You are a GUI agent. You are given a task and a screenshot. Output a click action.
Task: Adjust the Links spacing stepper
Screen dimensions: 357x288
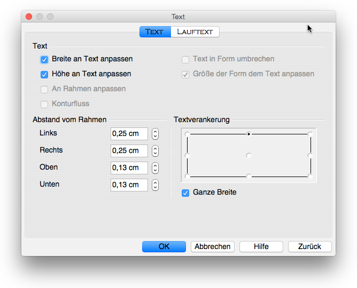point(155,134)
